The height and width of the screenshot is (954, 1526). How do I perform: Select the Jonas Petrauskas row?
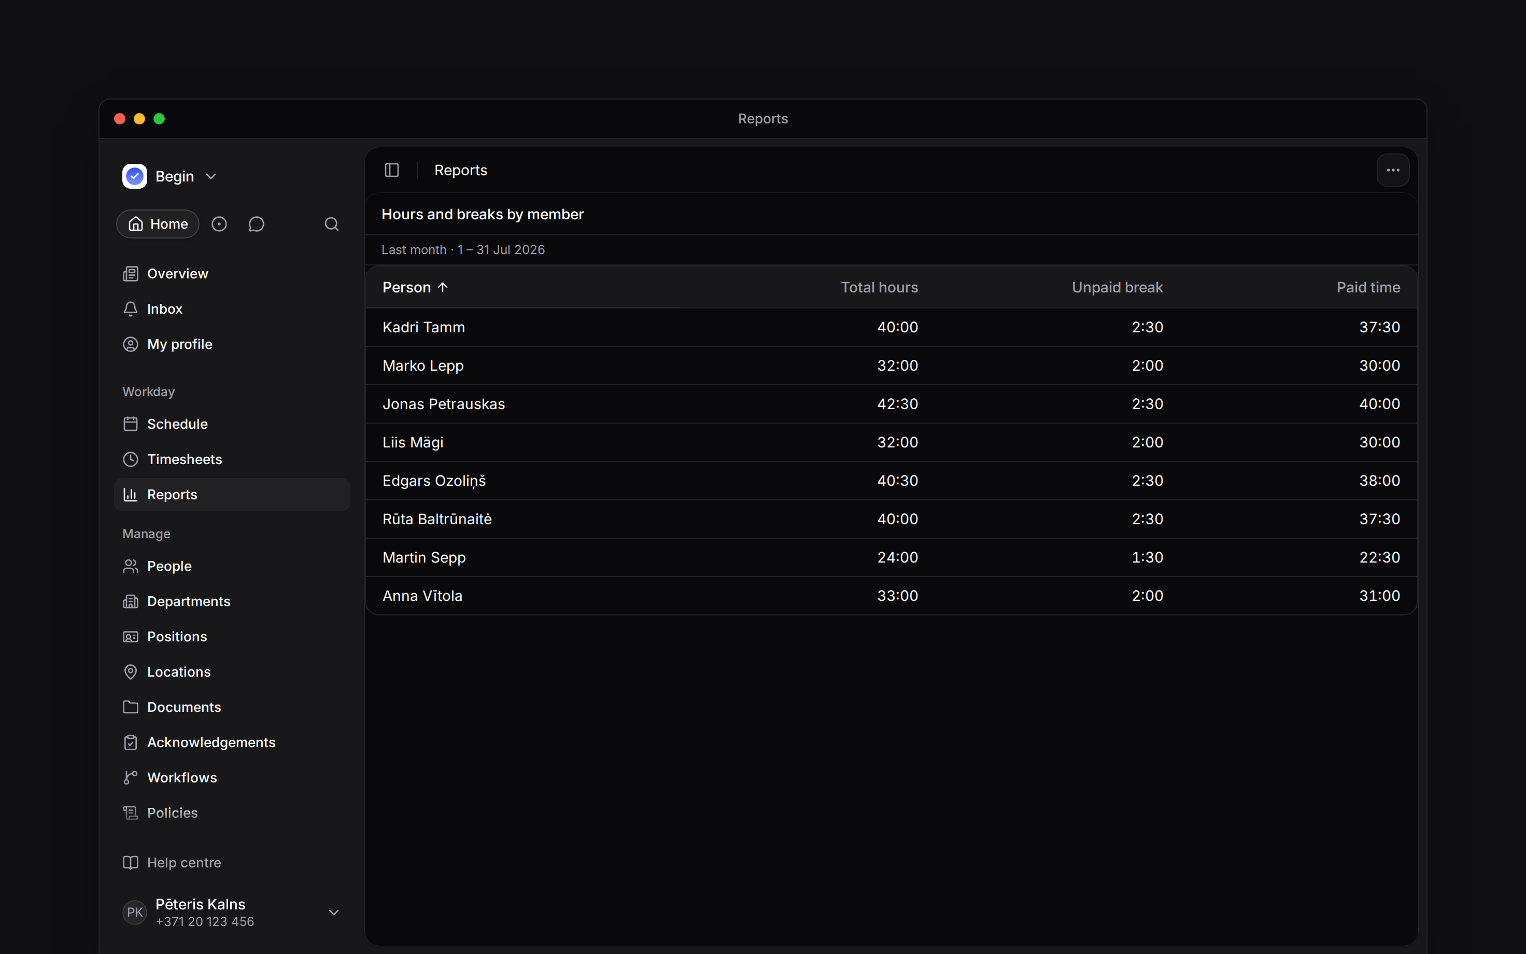click(891, 404)
